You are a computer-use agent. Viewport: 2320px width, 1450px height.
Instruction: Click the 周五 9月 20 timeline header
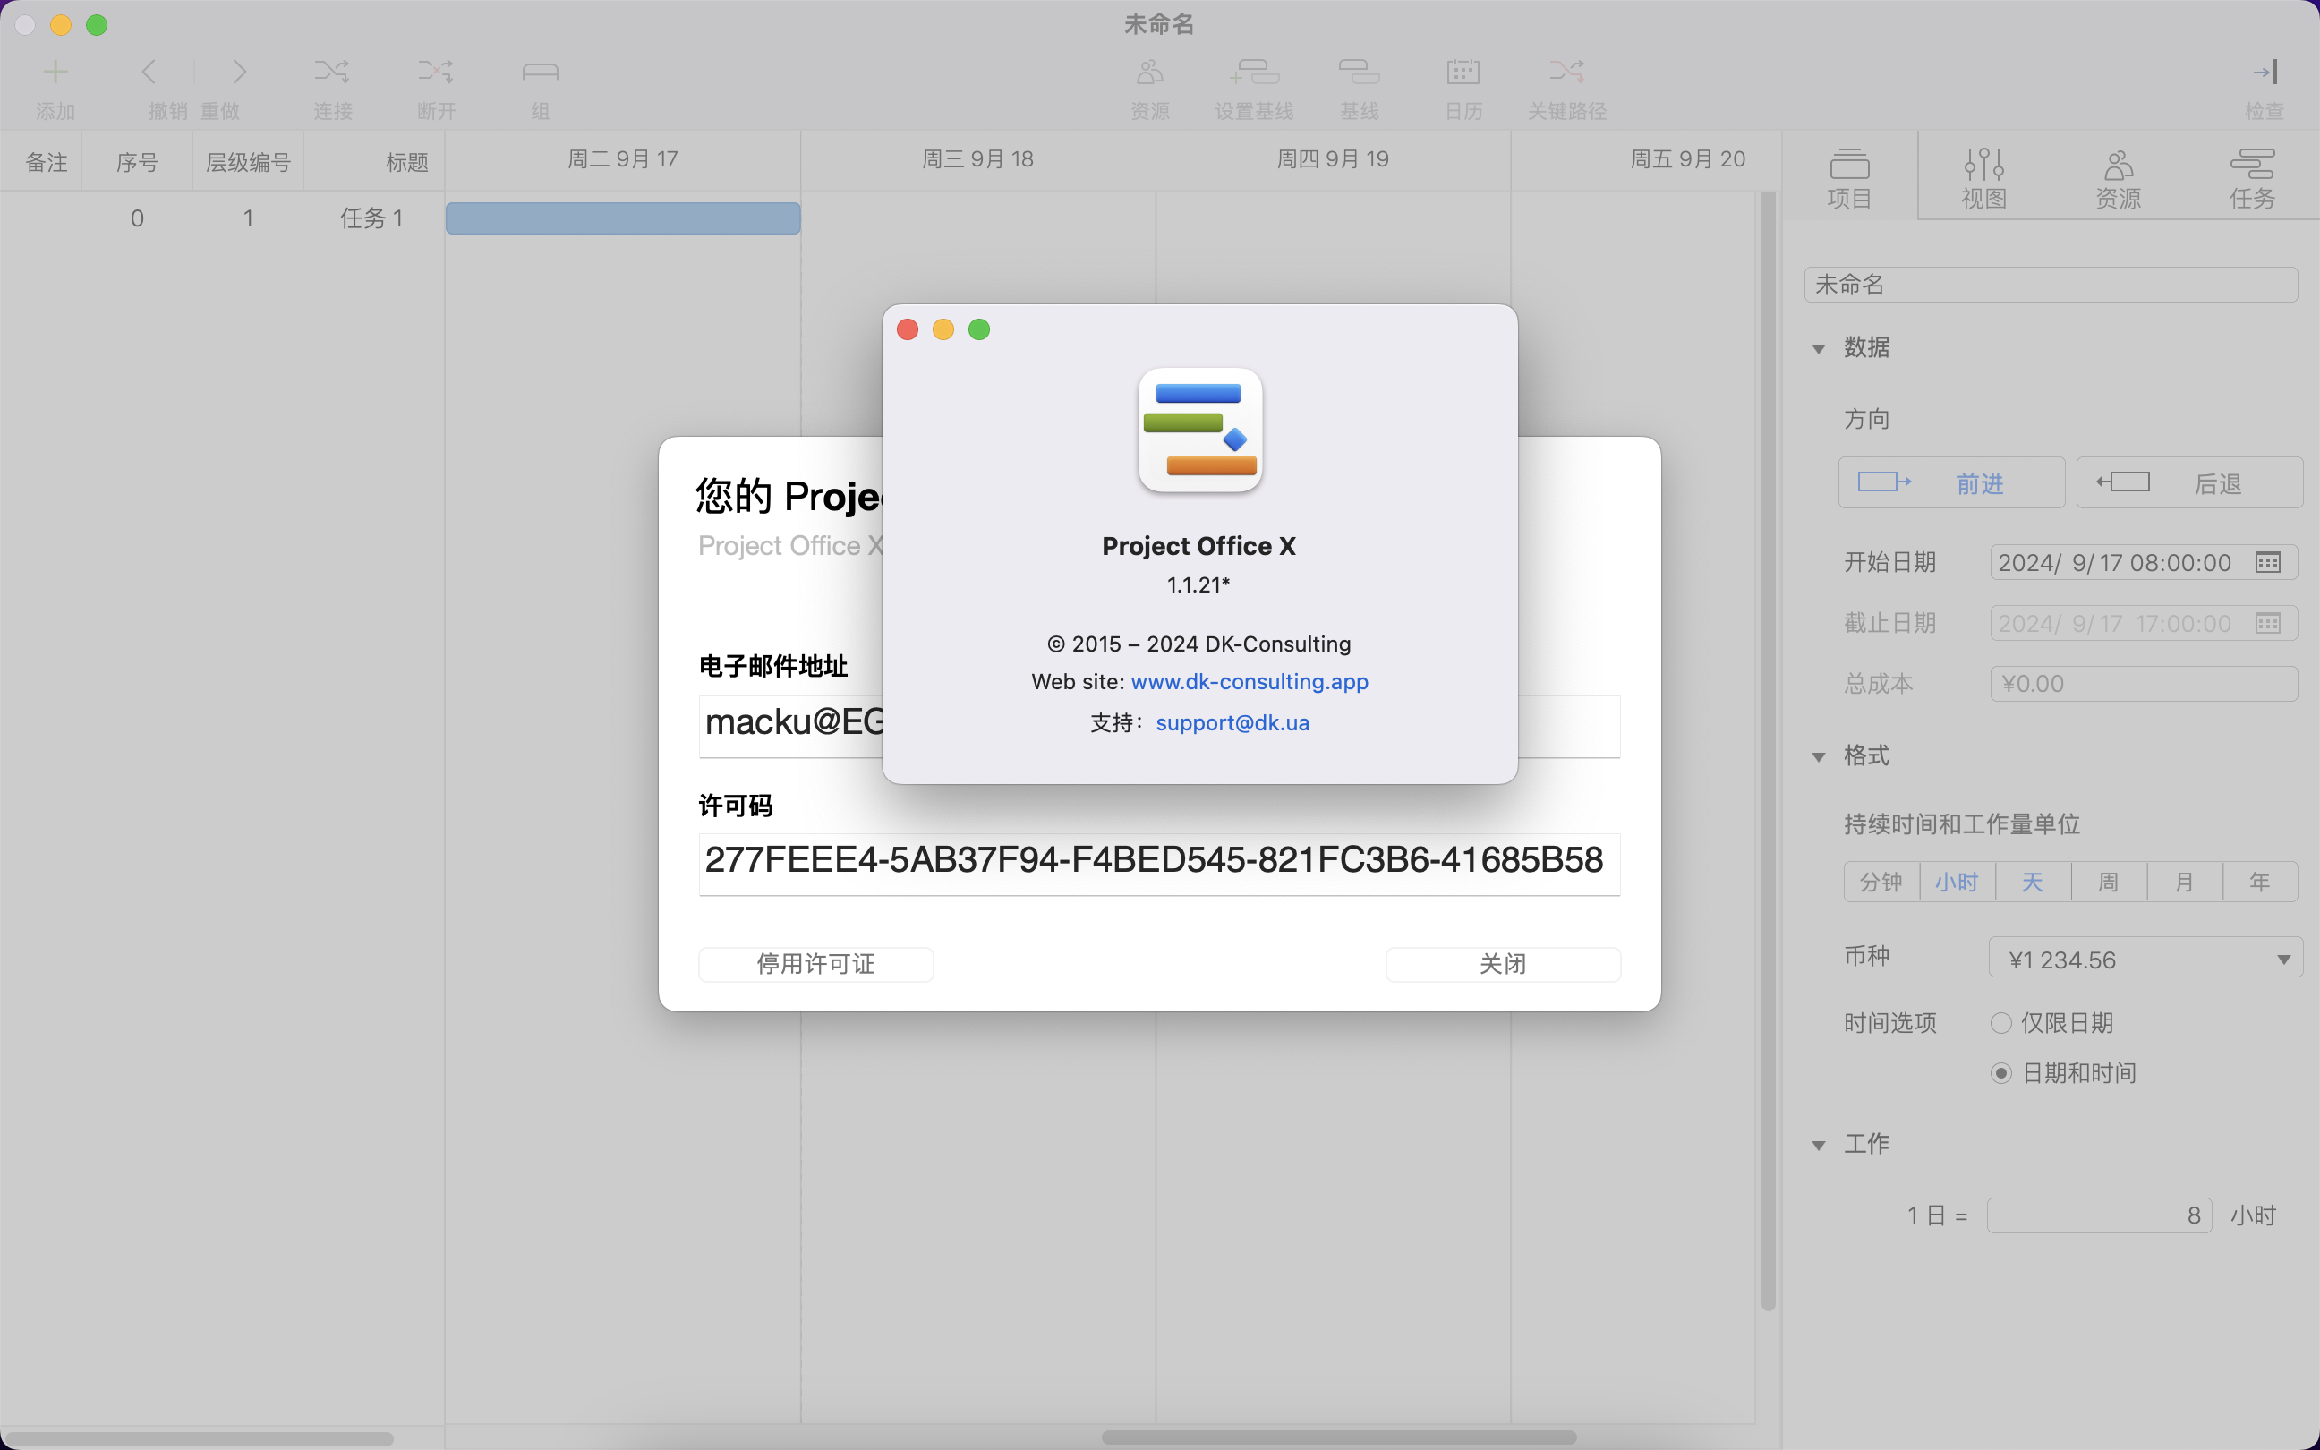pos(1688,159)
